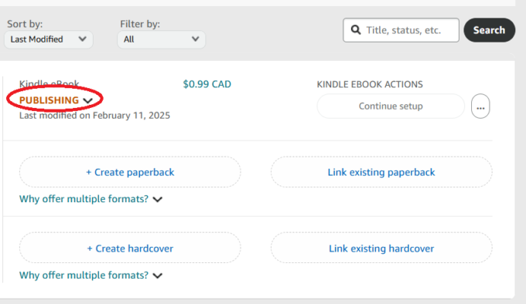
Task: Open the Sort by Last Modified dropdown
Action: click(48, 39)
